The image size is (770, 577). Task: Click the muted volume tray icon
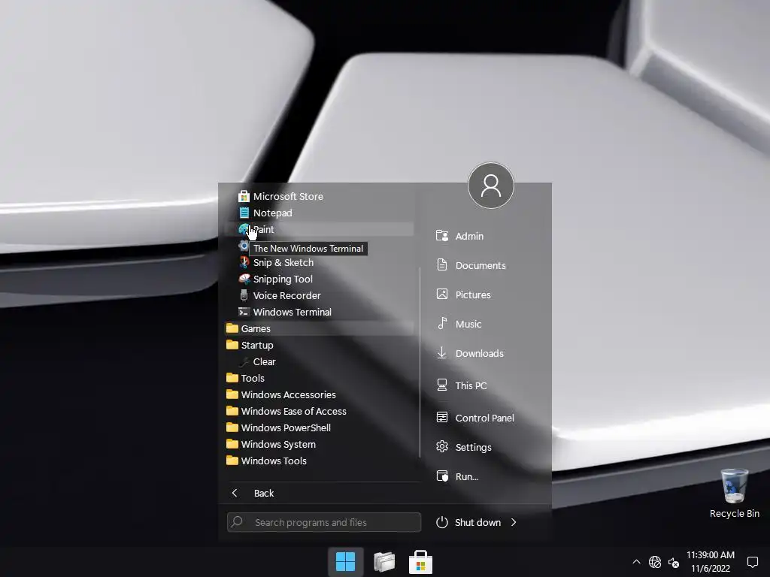point(675,563)
